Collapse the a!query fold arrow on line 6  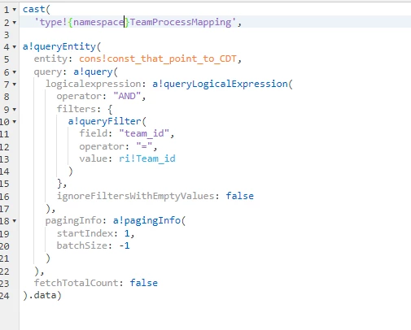[x=15, y=72]
